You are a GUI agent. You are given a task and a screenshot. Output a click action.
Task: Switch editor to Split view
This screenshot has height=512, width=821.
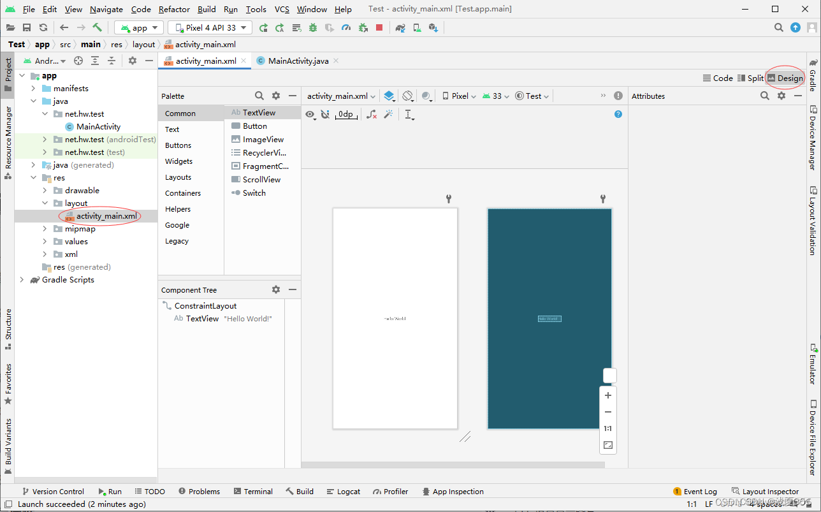point(750,78)
